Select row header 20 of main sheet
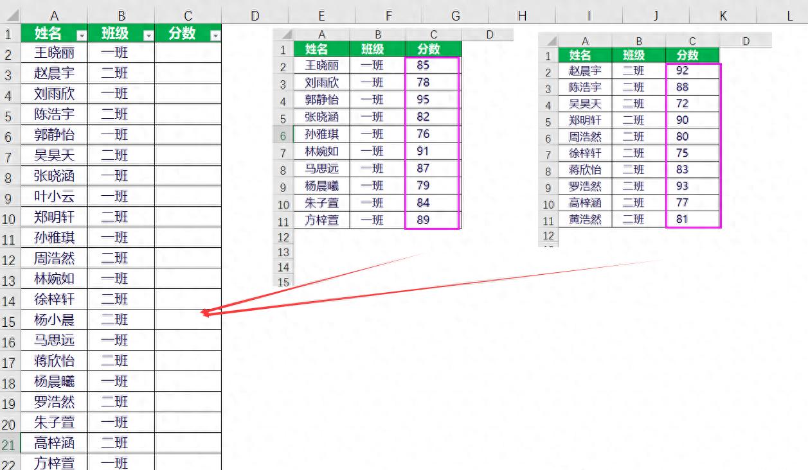Image resolution: width=808 pixels, height=470 pixels. pos(10,424)
